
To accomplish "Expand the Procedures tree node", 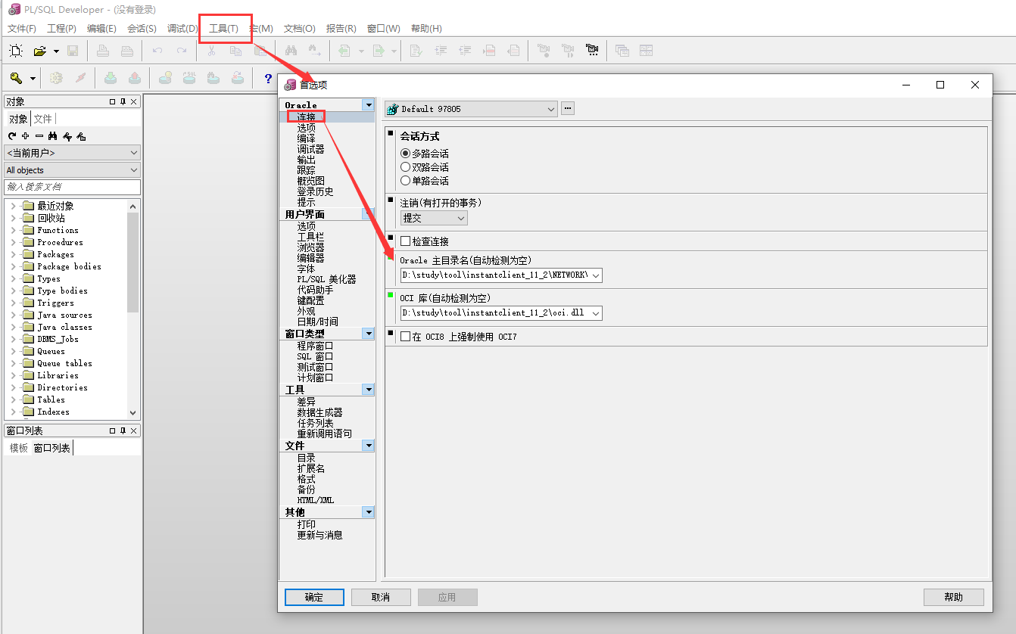I will point(13,242).
